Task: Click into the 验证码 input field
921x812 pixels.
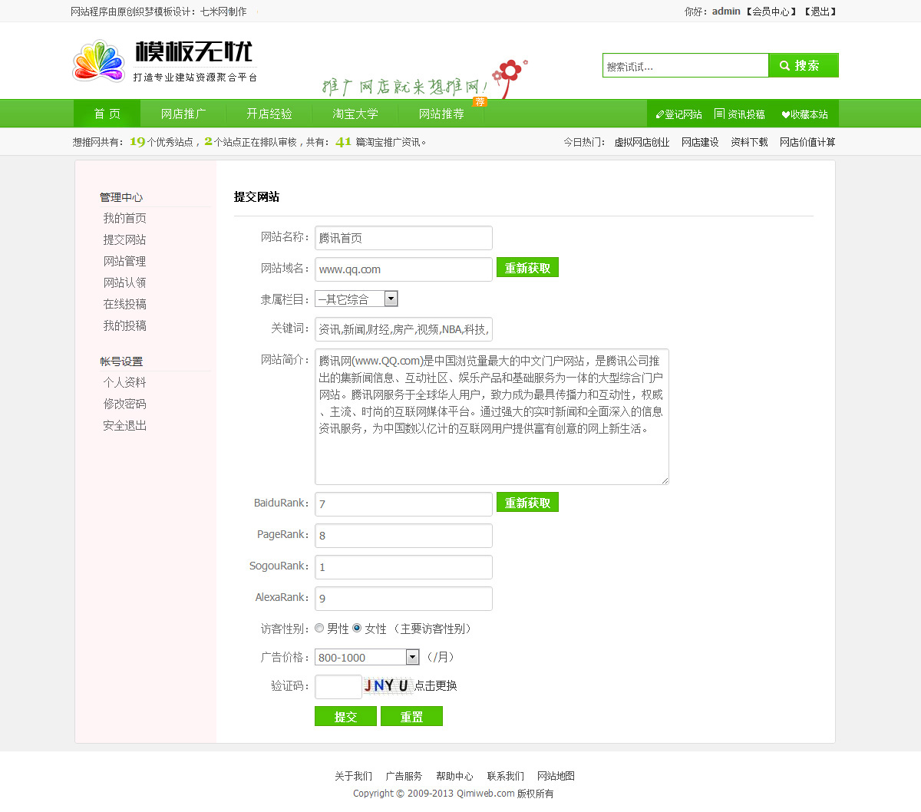Action: [338, 686]
